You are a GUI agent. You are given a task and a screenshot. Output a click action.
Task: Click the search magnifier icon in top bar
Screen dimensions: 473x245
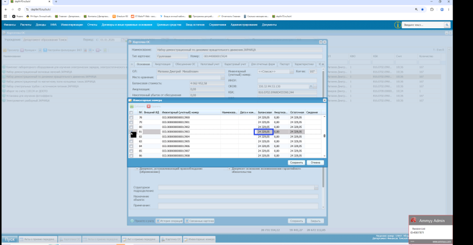(447, 25)
